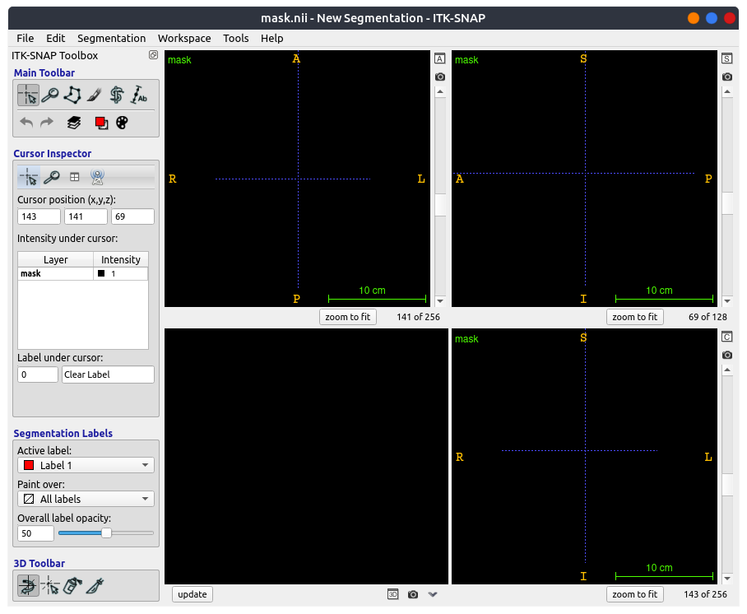Select the image Annotation tool
747x614 pixels.
137,95
